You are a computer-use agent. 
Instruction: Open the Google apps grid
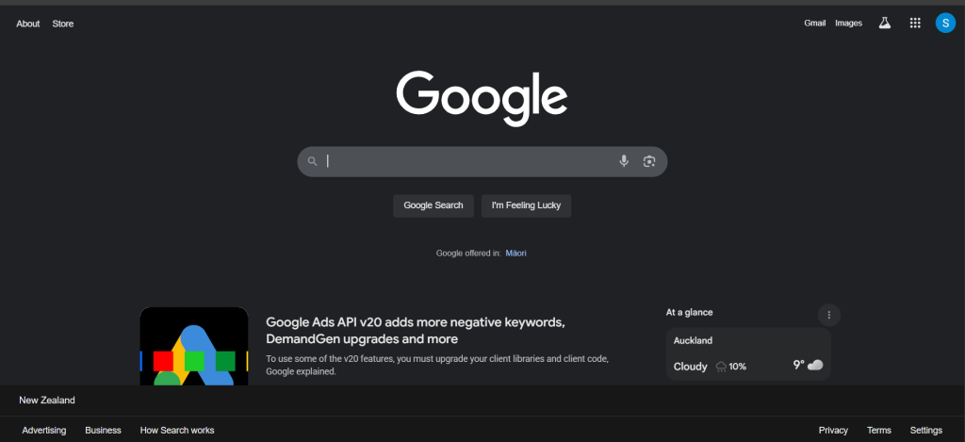tap(915, 24)
